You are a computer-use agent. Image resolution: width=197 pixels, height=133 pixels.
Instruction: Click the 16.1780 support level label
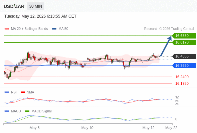point(182,83)
